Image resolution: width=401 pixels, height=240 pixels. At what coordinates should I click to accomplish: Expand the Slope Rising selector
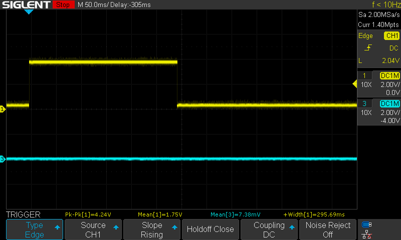click(151, 229)
